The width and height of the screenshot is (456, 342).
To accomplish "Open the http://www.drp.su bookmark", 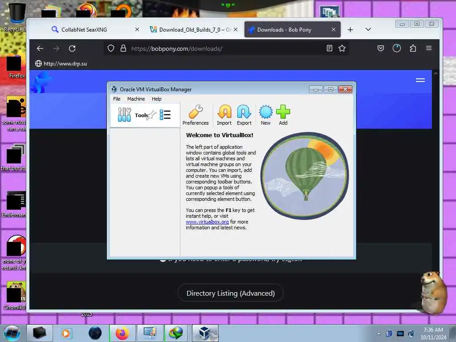I will pyautogui.click(x=61, y=63).
